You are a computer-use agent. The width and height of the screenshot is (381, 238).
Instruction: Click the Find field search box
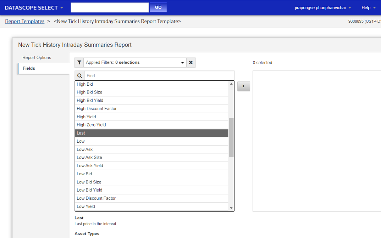pyautogui.click(x=159, y=75)
